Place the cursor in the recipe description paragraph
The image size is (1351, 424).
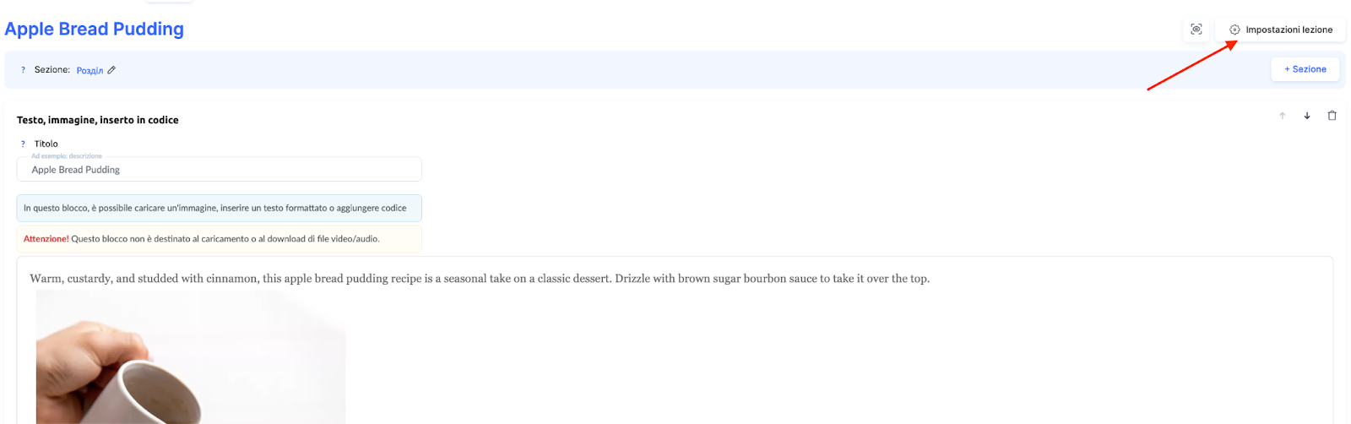[480, 279]
